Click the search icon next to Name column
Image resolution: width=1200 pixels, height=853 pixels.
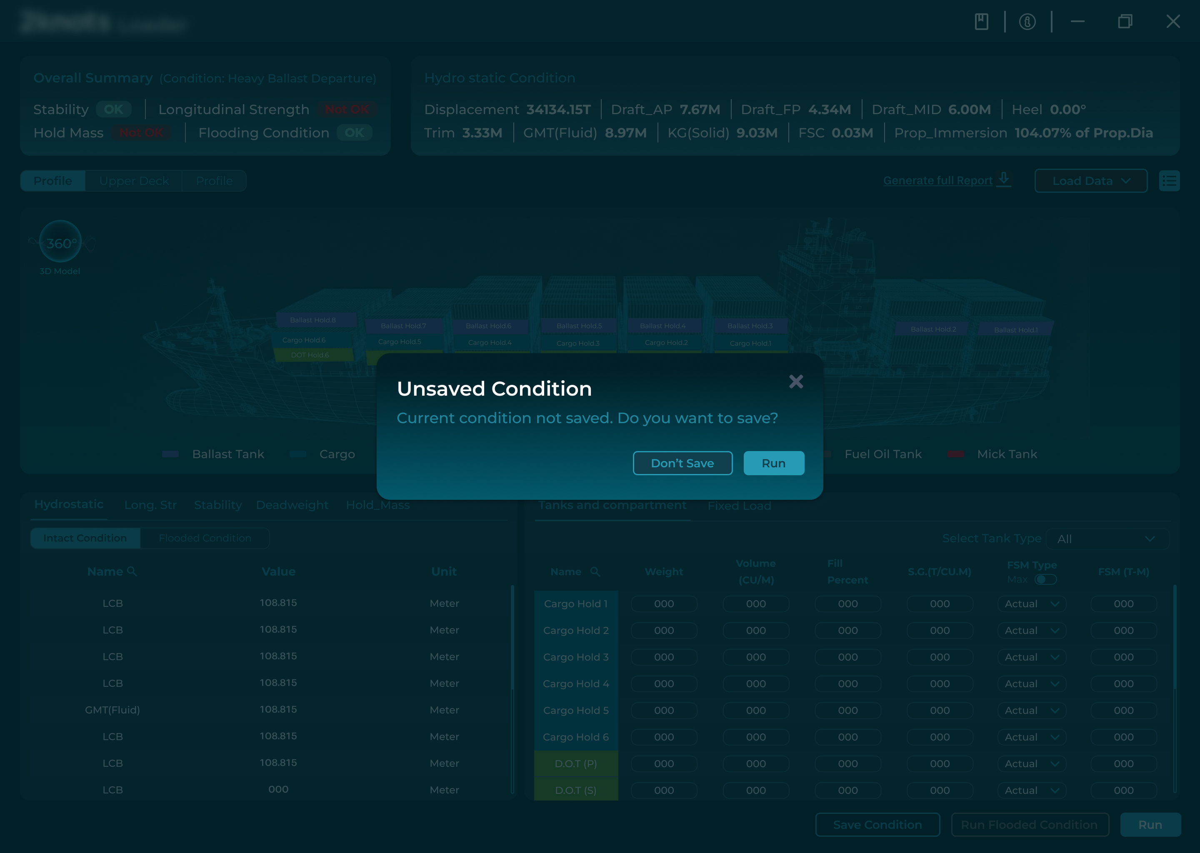click(132, 571)
